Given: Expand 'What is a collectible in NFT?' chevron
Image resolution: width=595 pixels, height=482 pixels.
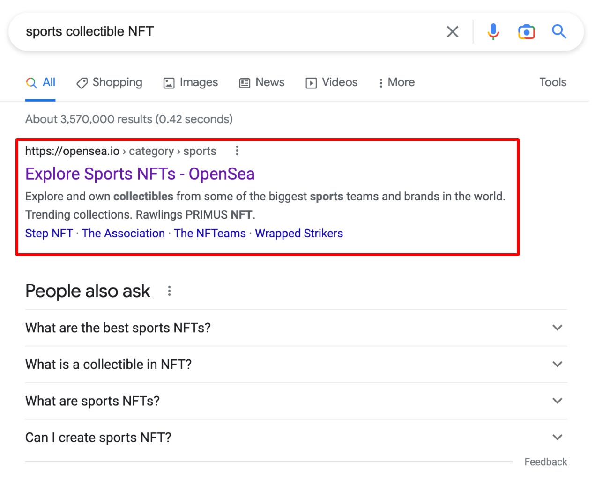Looking at the screenshot, I should coord(557,364).
